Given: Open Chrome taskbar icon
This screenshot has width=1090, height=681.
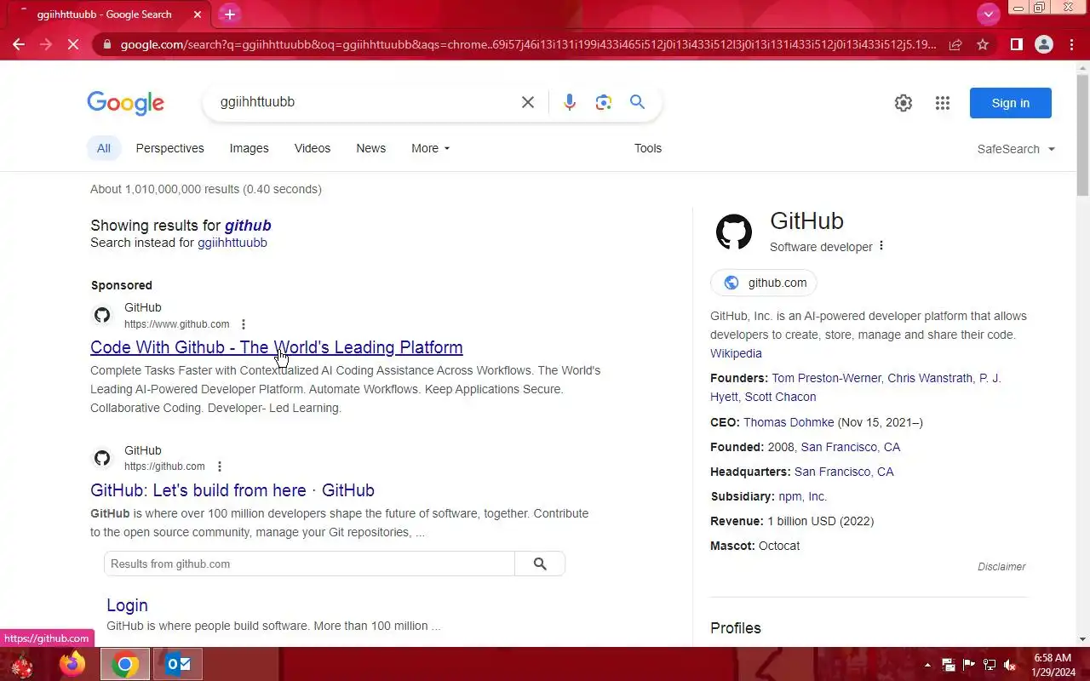Looking at the screenshot, I should tap(125, 664).
